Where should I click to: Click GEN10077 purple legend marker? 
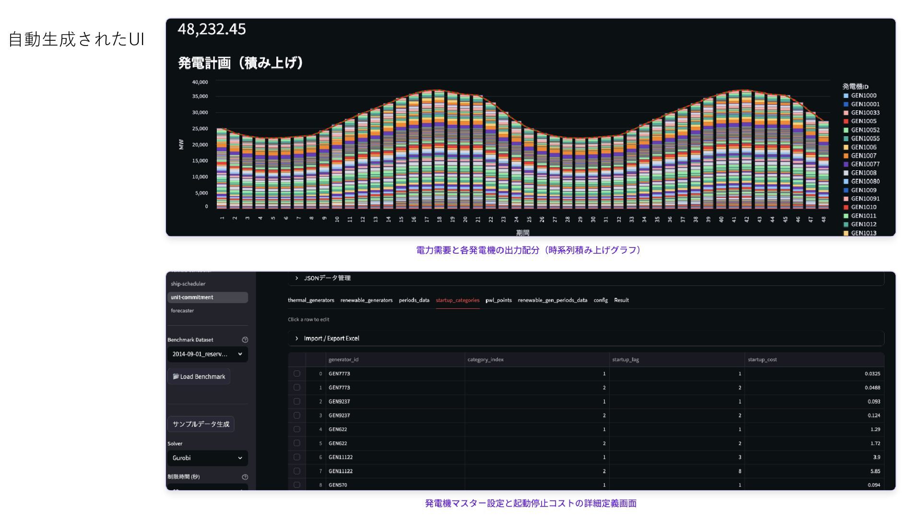846,164
